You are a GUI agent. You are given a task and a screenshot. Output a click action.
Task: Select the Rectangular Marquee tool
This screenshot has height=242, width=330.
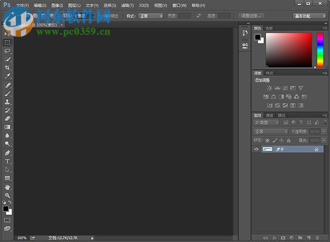click(x=8, y=42)
